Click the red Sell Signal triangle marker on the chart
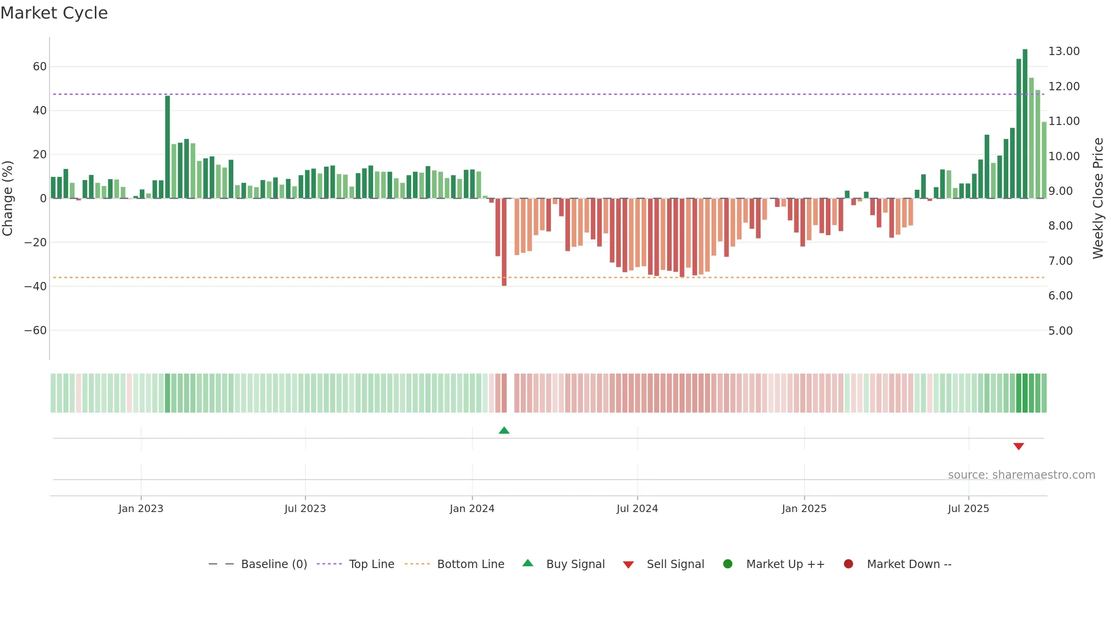The height and width of the screenshot is (625, 1111). (x=1018, y=446)
